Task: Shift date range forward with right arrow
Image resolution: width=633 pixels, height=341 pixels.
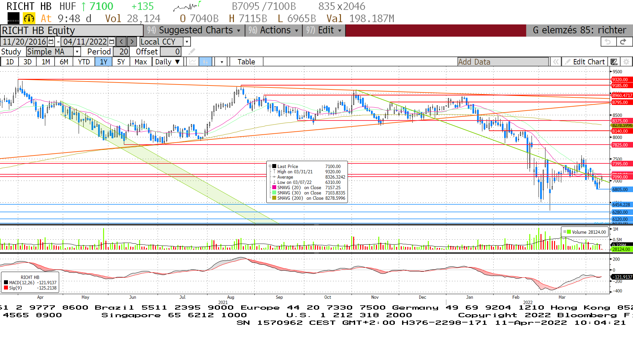Action: point(132,42)
